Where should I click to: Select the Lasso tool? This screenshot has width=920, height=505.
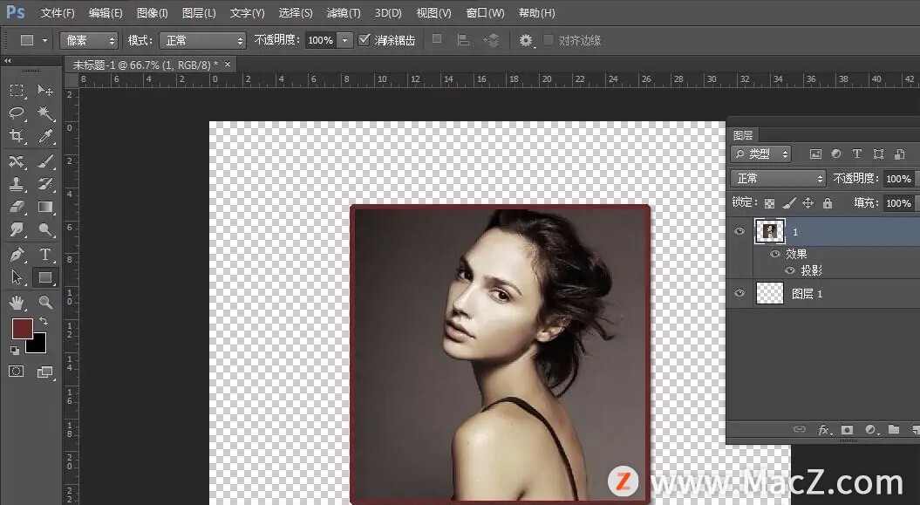pyautogui.click(x=17, y=113)
